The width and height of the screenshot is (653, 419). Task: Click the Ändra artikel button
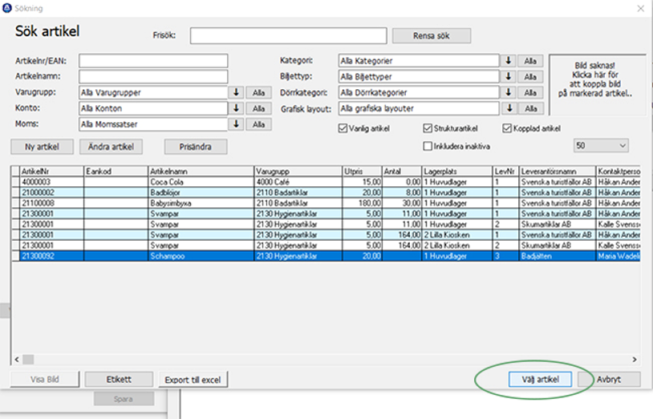click(111, 147)
